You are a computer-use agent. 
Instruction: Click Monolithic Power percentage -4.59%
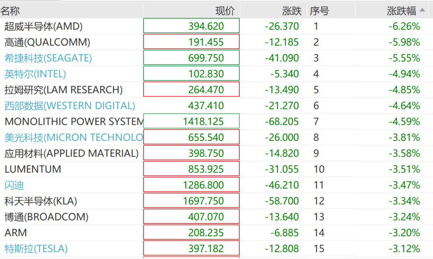click(404, 121)
